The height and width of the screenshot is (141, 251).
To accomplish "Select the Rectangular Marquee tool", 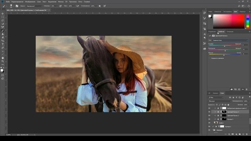I will point(3,17).
